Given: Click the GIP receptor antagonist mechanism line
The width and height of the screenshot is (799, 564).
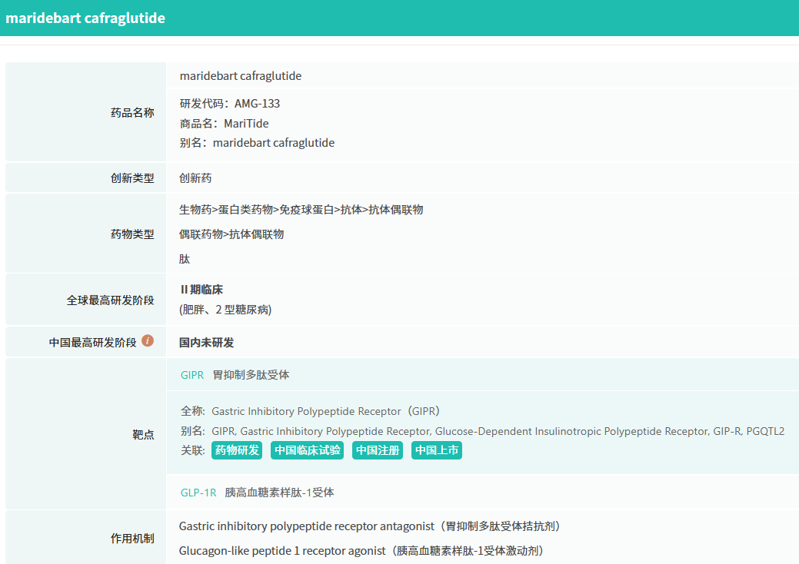Looking at the screenshot, I should click(369, 526).
